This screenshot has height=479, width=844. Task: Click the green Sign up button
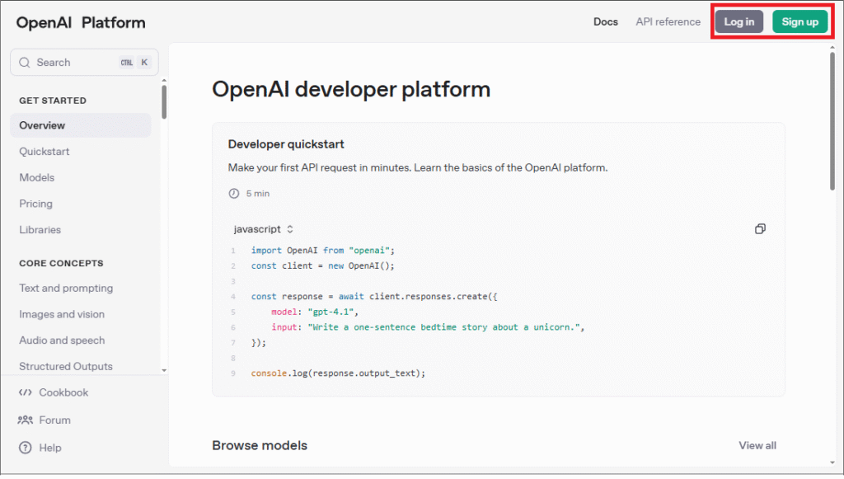click(799, 22)
